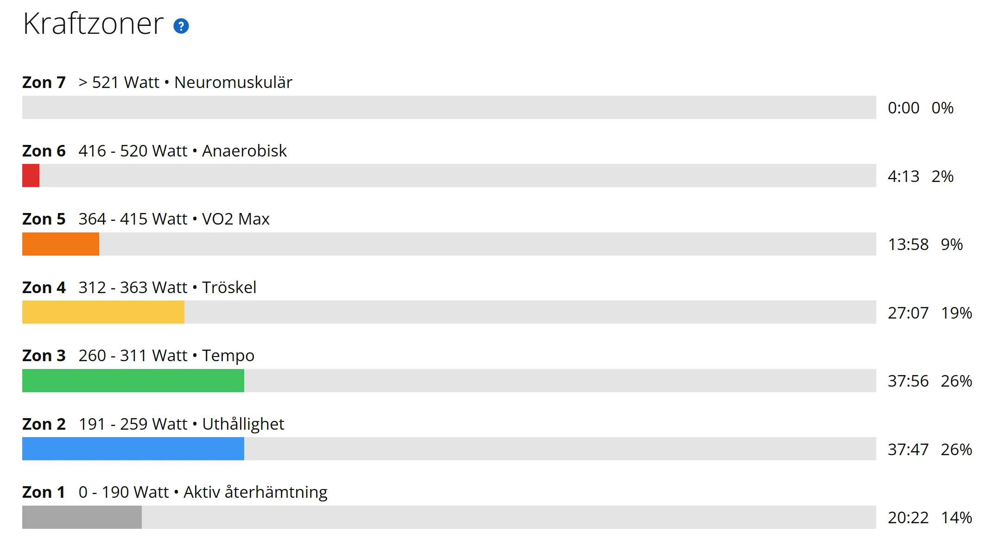987x545 pixels.
Task: Click the 37:56 time for Zon 3
Action: point(908,381)
